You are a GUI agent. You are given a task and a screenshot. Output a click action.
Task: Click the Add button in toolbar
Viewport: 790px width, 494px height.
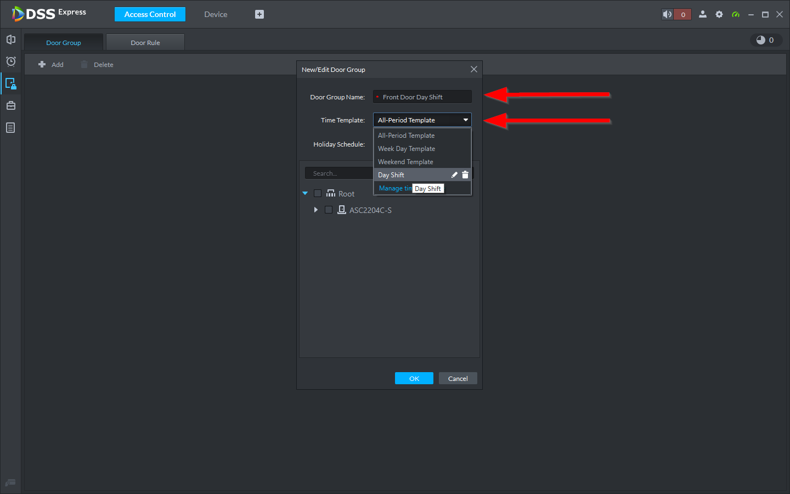[x=51, y=64]
